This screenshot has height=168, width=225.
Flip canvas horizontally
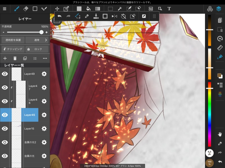(x=114, y=16)
